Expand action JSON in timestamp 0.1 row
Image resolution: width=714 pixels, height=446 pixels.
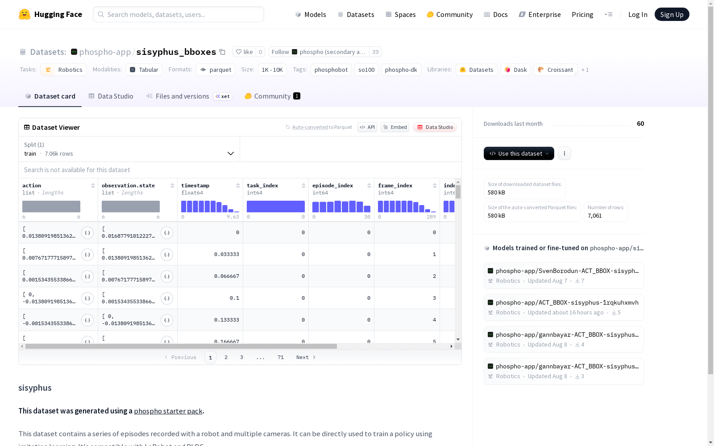point(87,298)
